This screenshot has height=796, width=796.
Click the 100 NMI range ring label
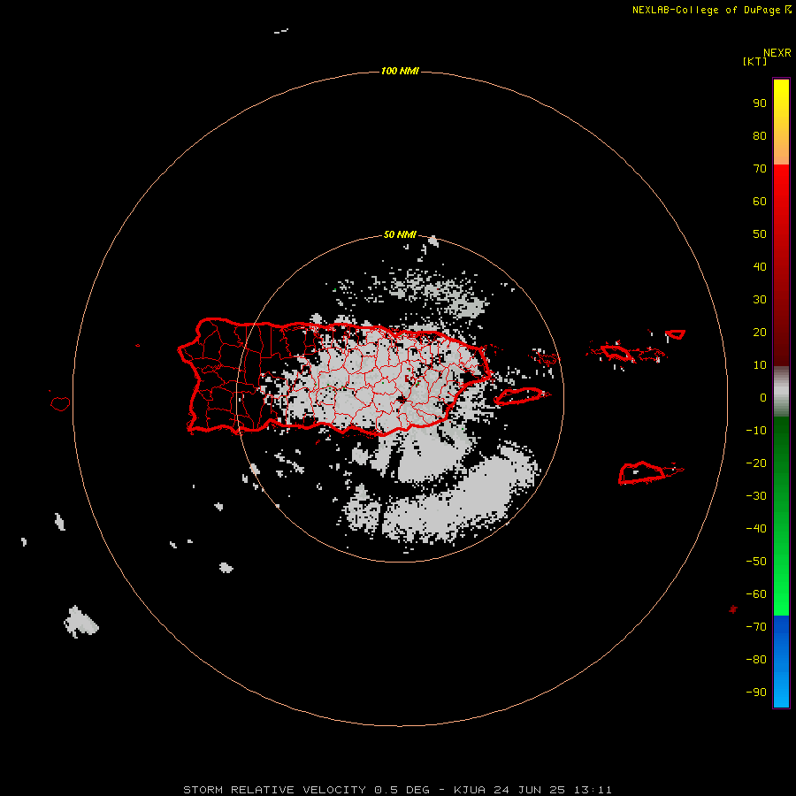tap(400, 71)
